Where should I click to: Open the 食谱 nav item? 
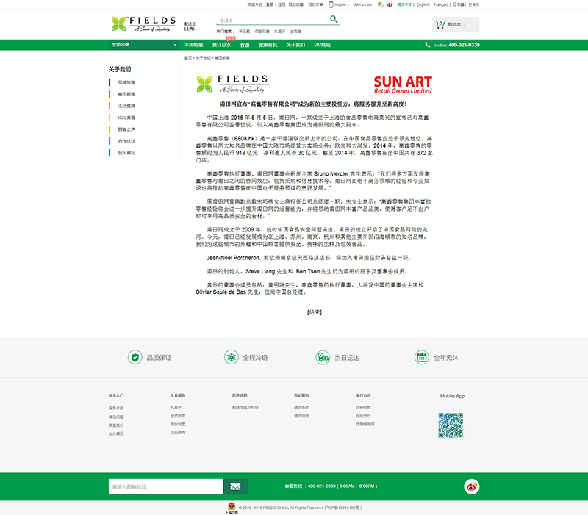point(245,45)
